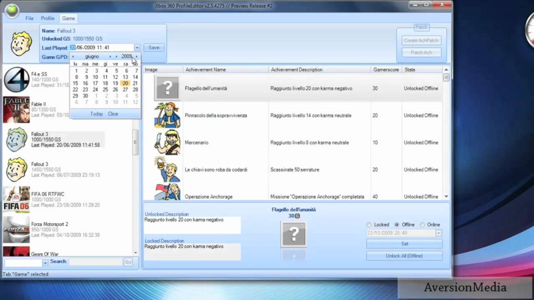Image resolution: width=534 pixels, height=300 pixels.
Task: Select the Online radio button
Action: coord(422,225)
